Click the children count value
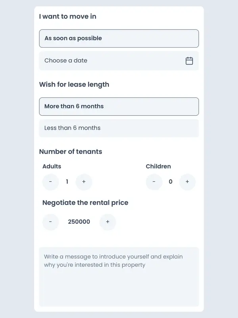The width and height of the screenshot is (238, 318). tap(171, 182)
